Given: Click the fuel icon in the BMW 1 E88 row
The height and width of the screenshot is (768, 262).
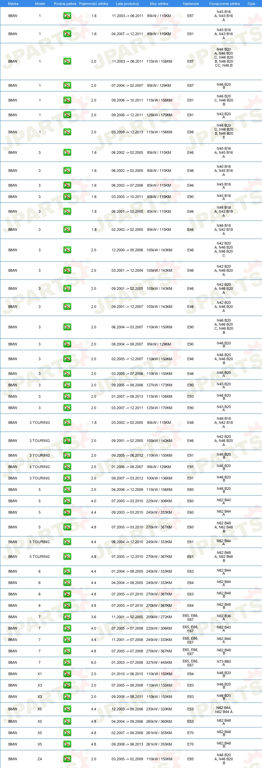Looking at the screenshot, I should coord(67,132).
